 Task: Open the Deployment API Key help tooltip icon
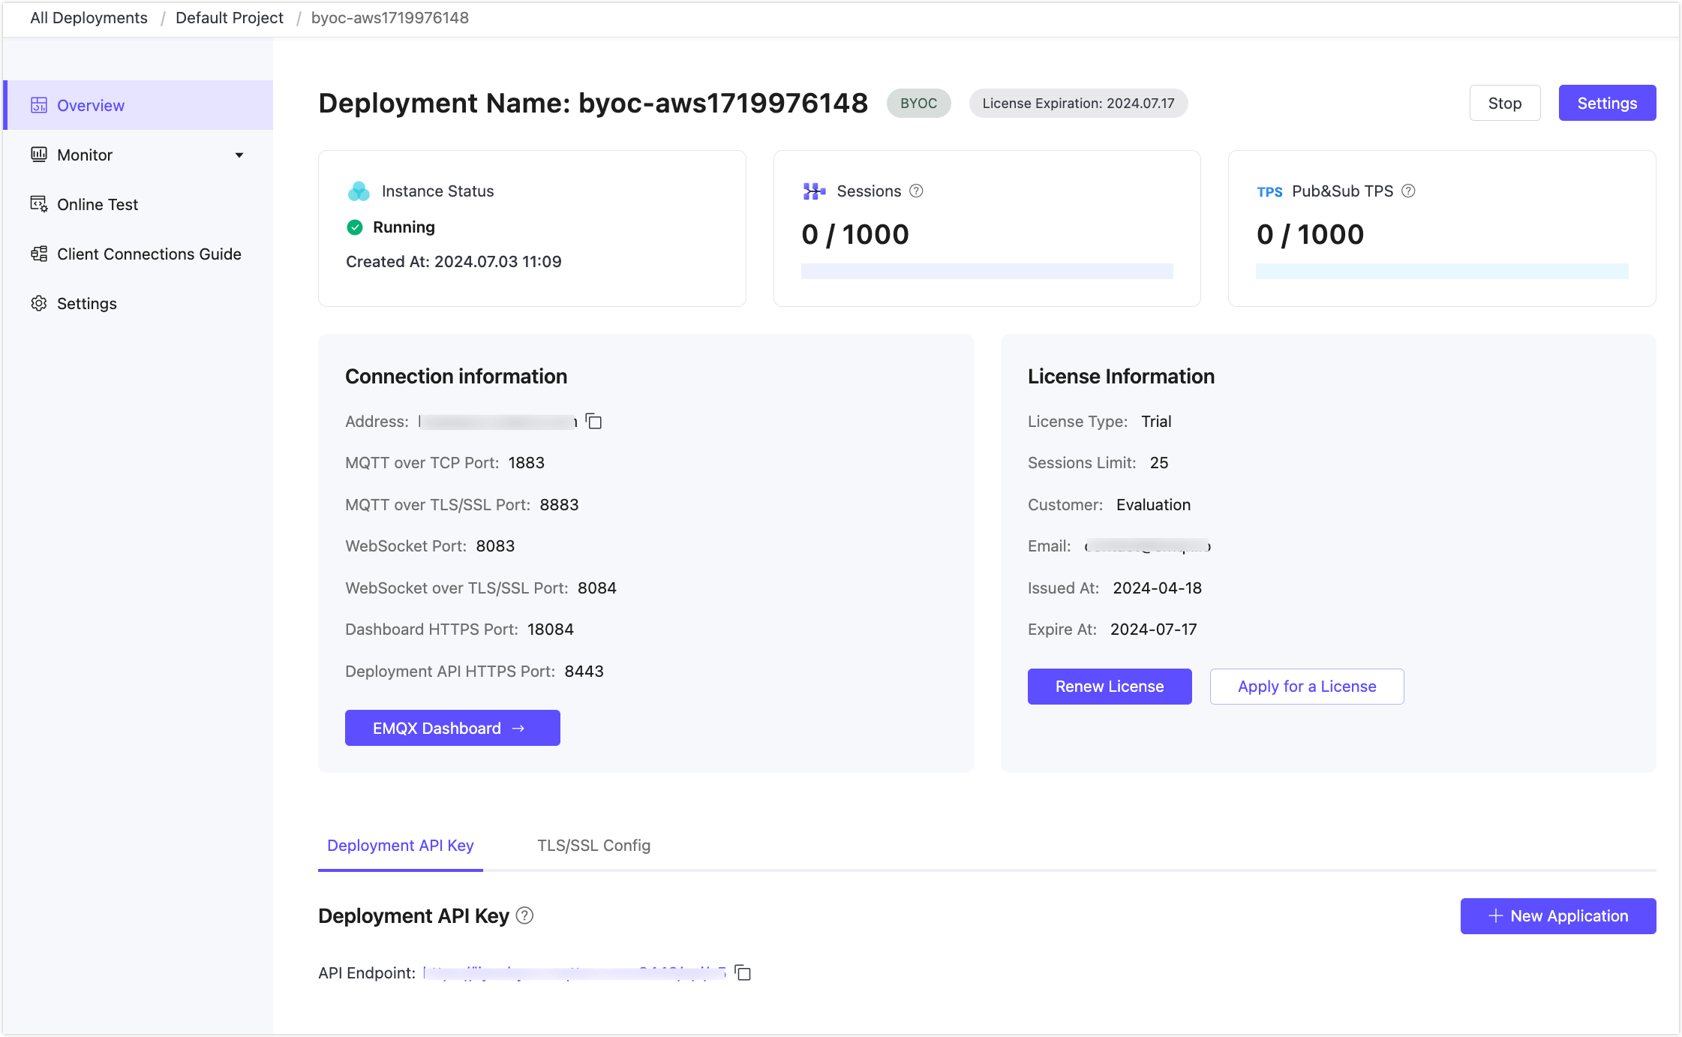(525, 915)
